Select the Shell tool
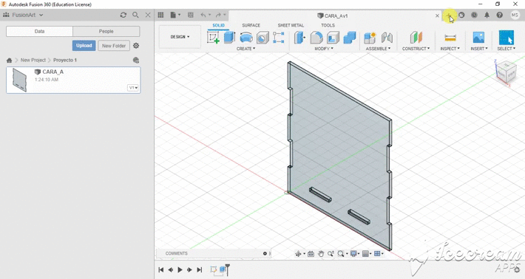Image resolution: width=525 pixels, height=279 pixels. tap(333, 38)
